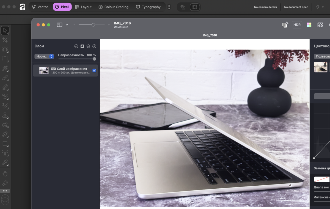Viewport: 330px width, 209px height.
Task: Open the sidebar view chevron dropdown
Action: 67,25
